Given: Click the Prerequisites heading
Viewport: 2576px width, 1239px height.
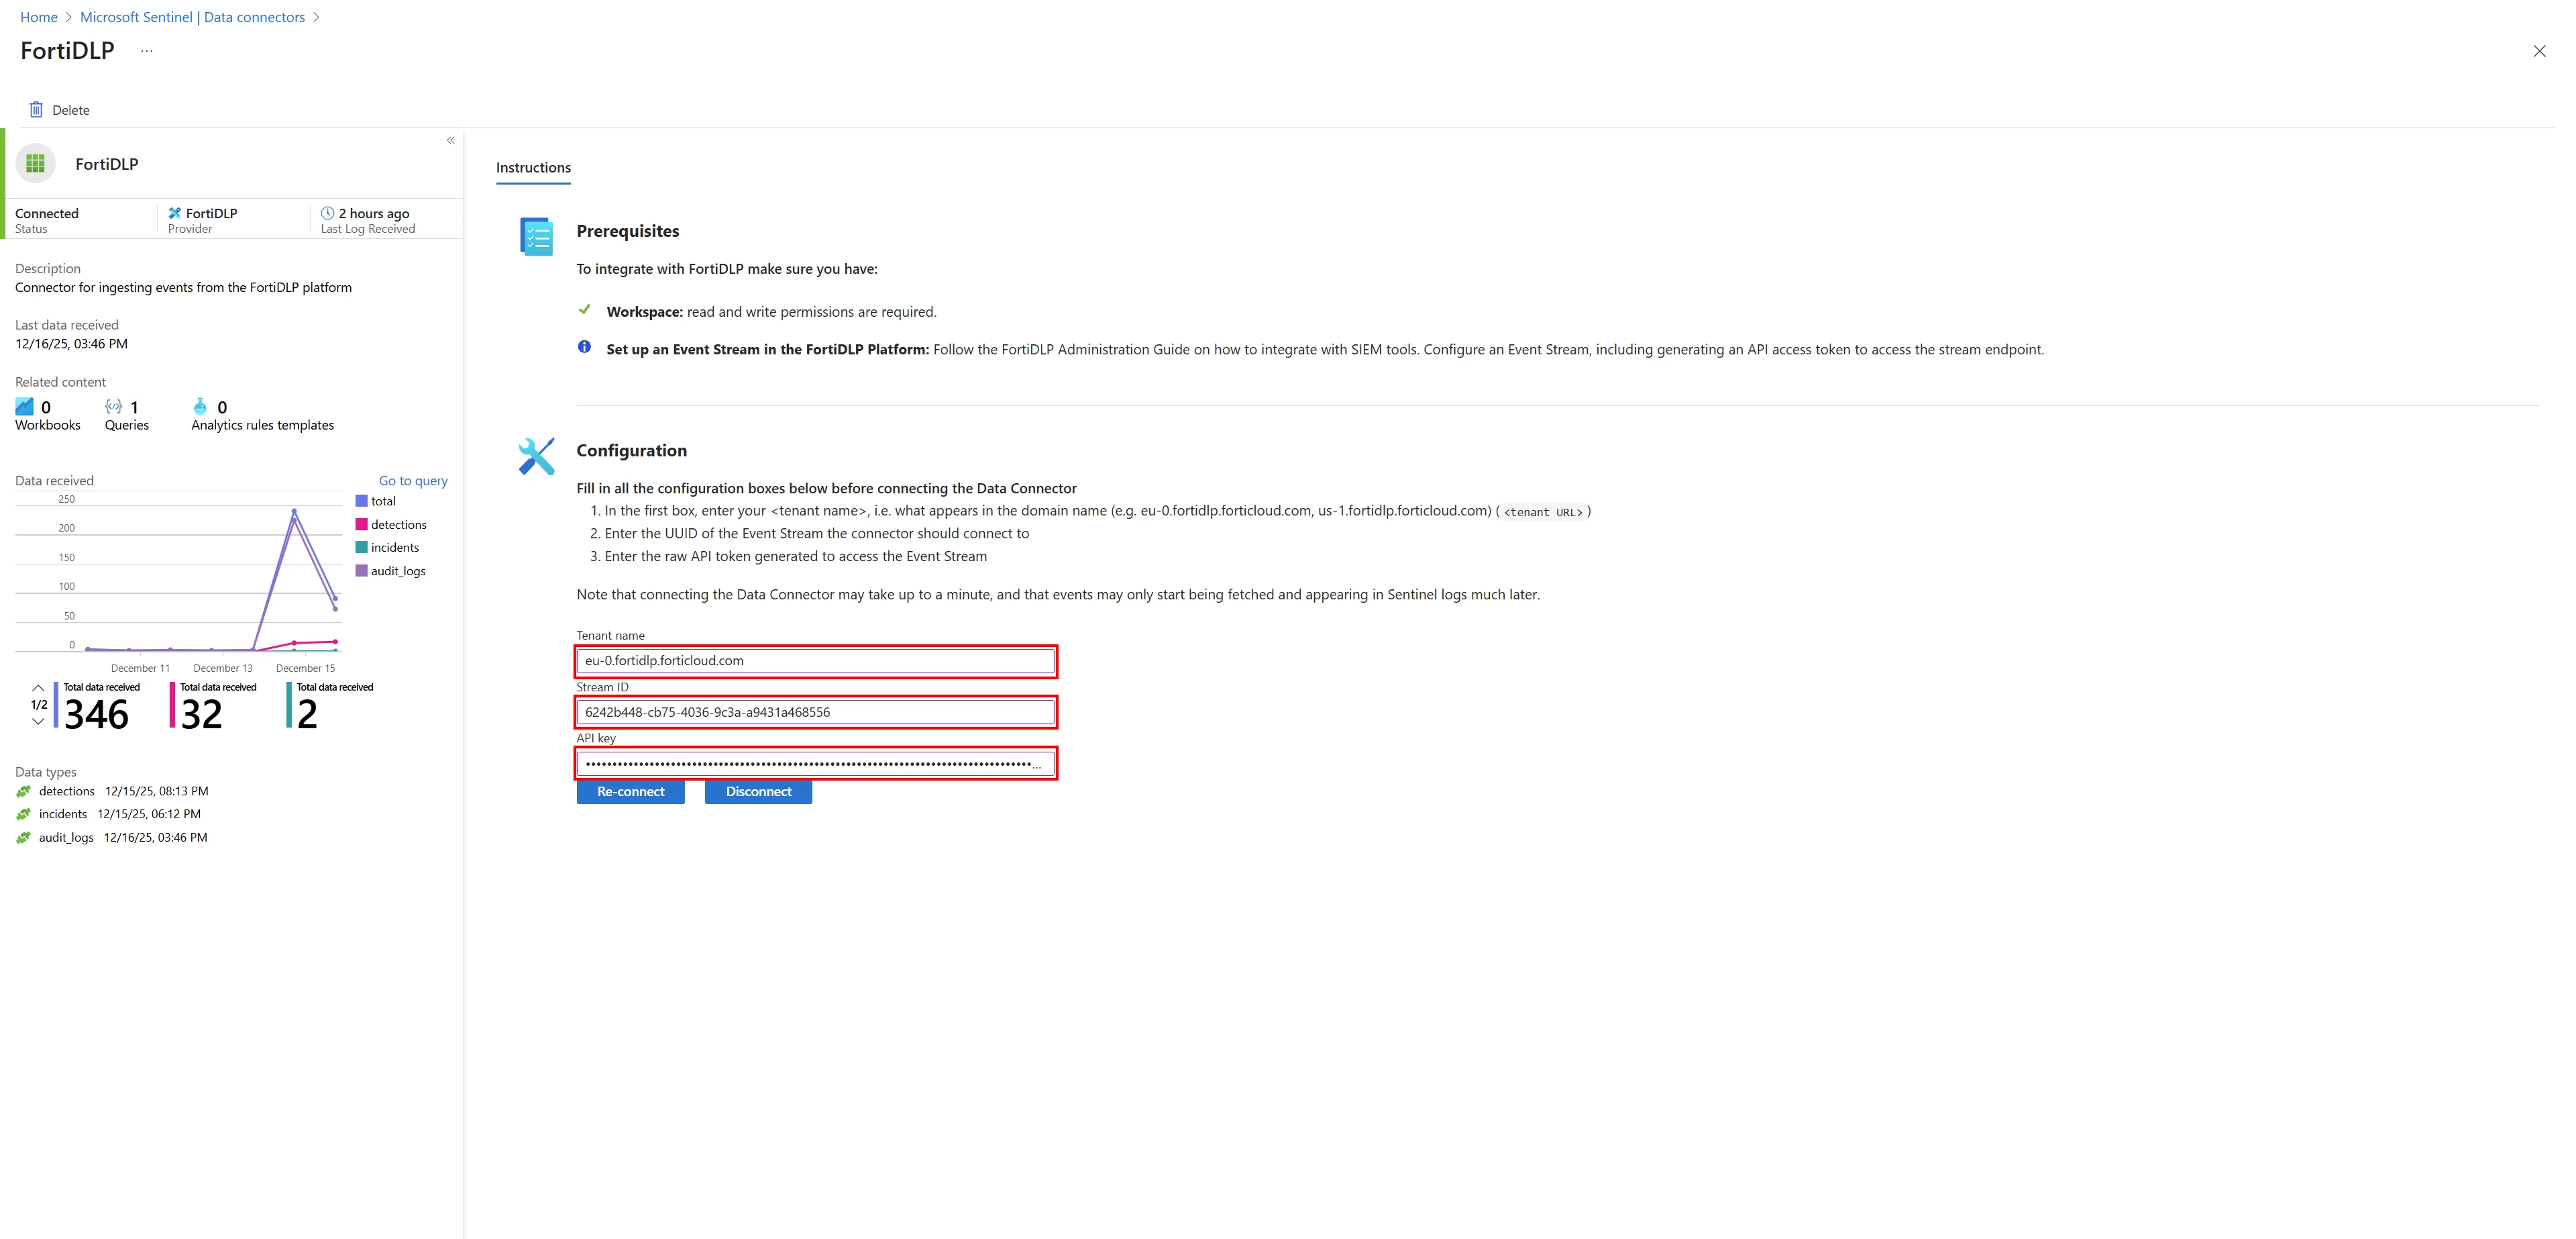Looking at the screenshot, I should click(x=628, y=231).
